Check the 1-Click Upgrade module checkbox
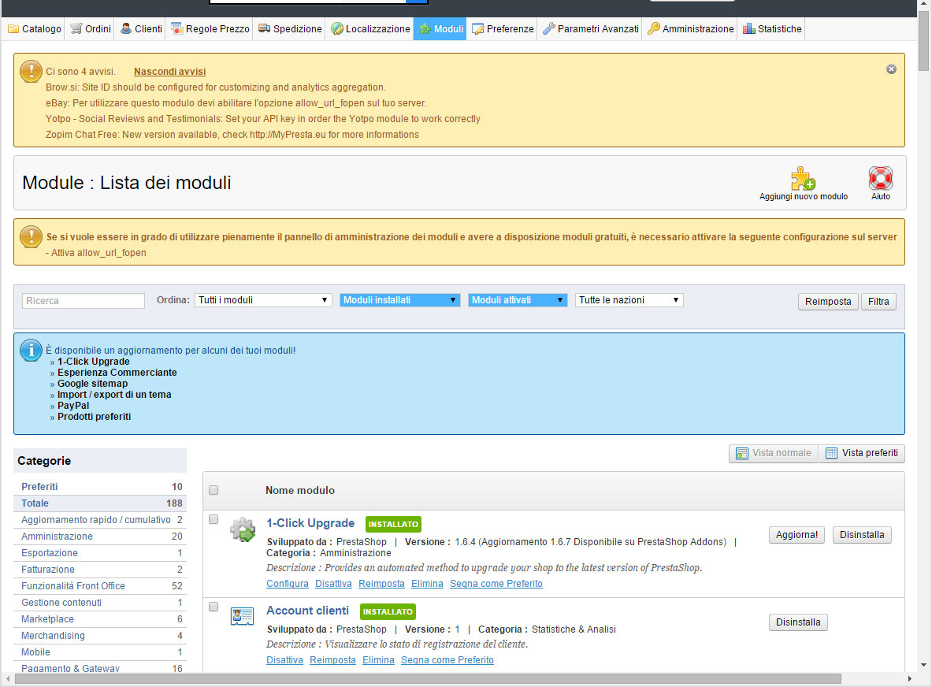The height and width of the screenshot is (687, 932). pos(214,519)
